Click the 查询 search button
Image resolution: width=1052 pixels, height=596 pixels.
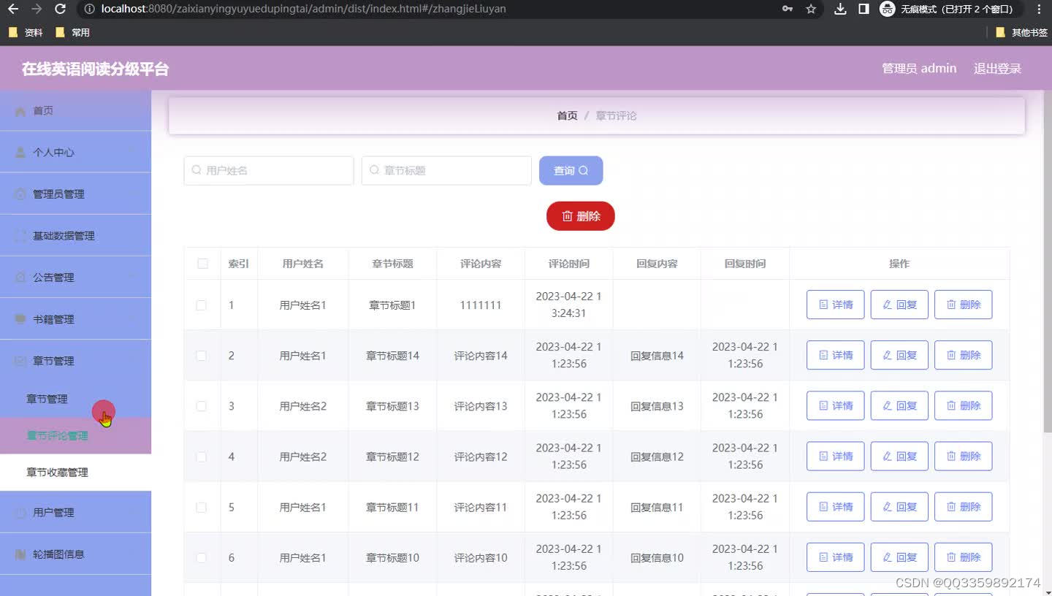click(x=571, y=170)
